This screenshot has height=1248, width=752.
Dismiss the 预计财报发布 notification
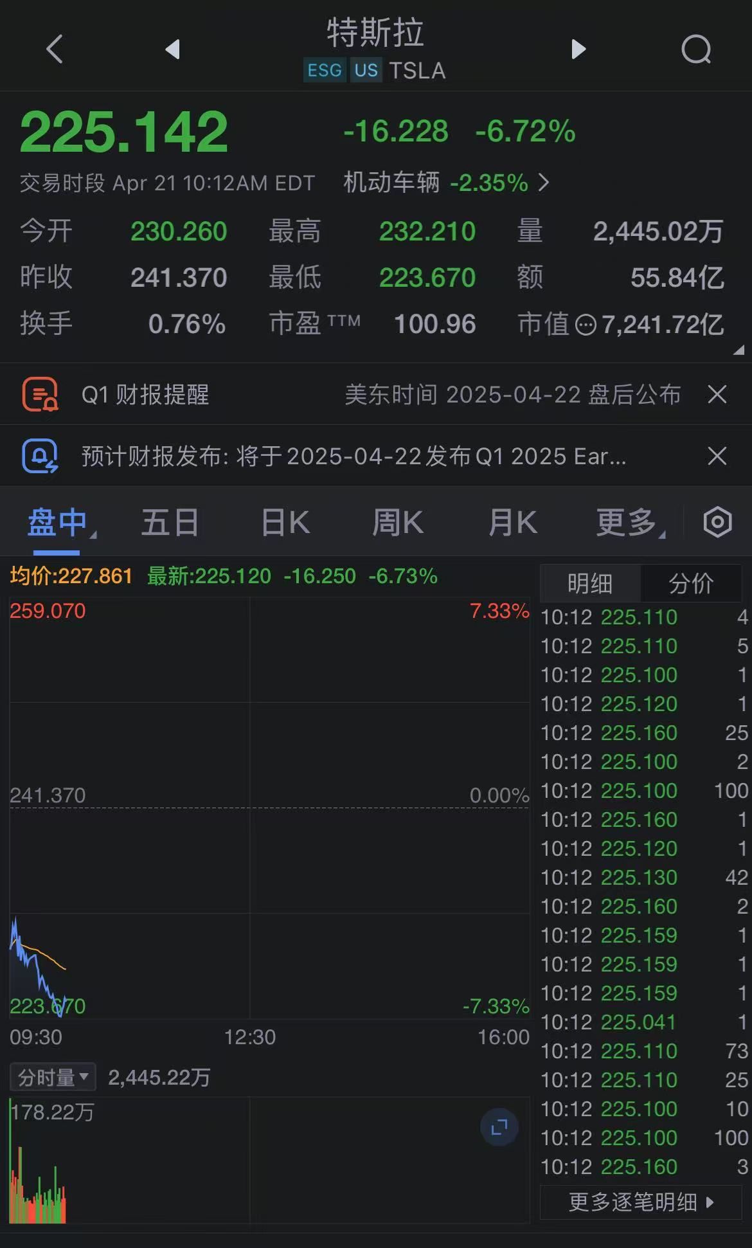[717, 456]
